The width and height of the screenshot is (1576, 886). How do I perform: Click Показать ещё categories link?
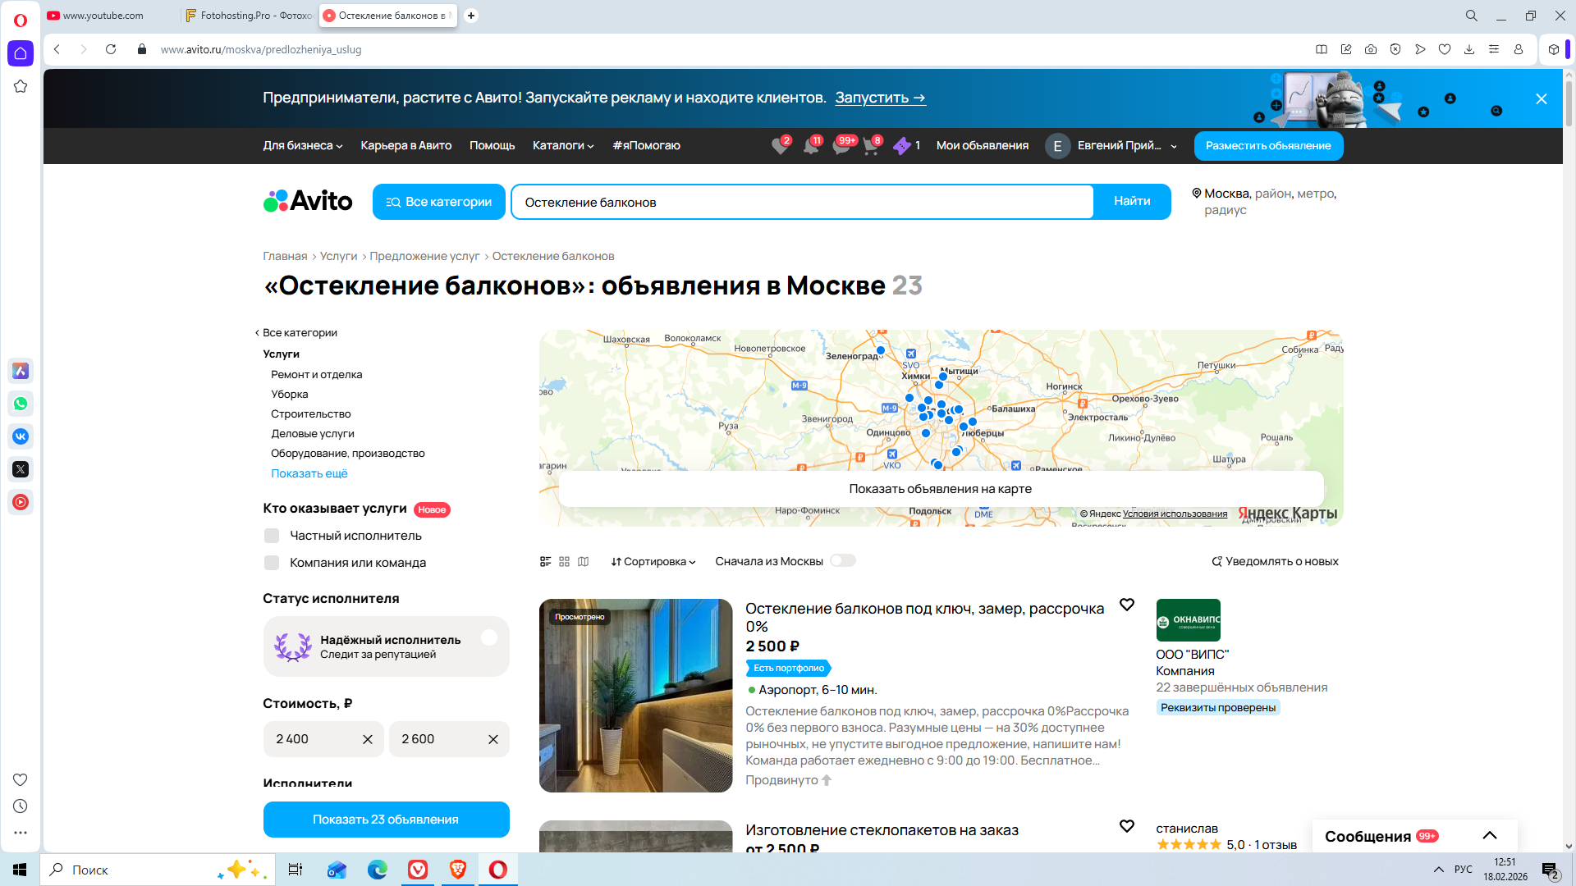[309, 473]
